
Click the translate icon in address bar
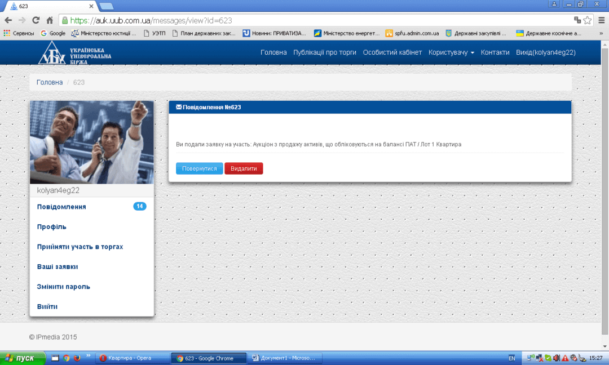(577, 20)
